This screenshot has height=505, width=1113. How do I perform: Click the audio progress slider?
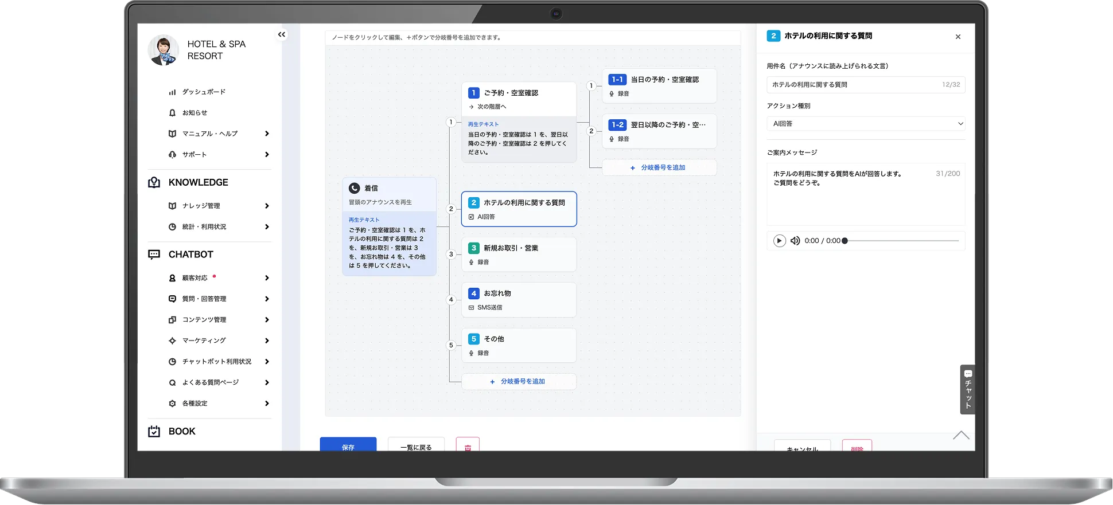pos(901,241)
